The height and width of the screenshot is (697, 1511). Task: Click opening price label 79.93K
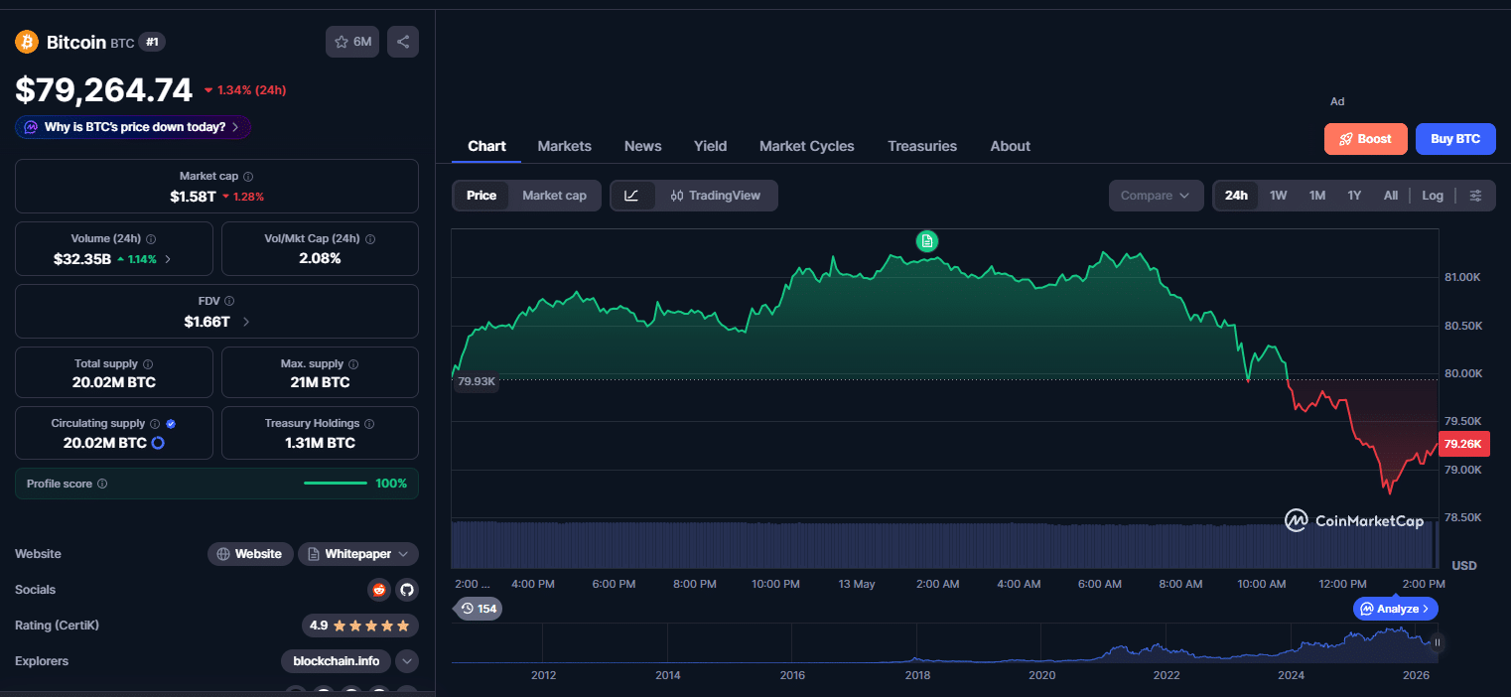coord(476,381)
